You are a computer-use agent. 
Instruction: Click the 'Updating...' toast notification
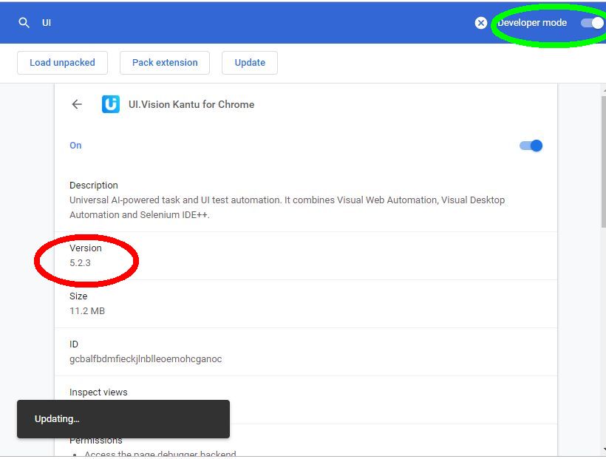point(123,419)
